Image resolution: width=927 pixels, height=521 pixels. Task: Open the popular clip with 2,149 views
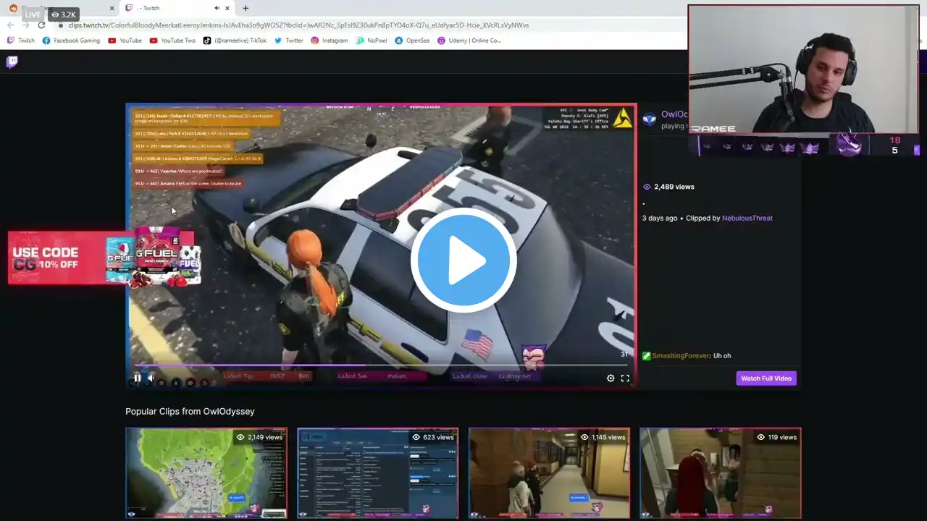206,473
